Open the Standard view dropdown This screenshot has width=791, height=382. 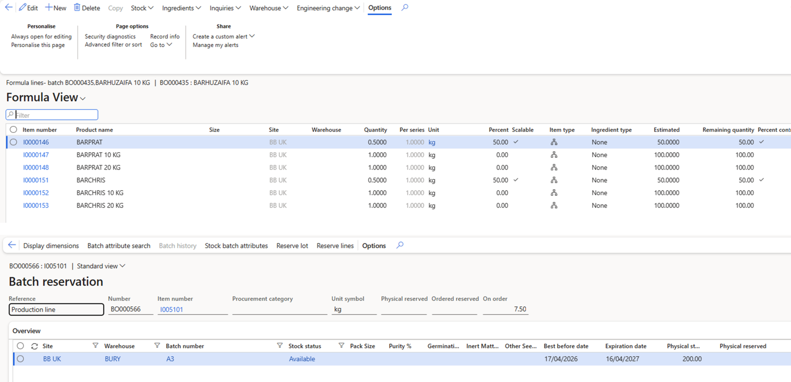(x=101, y=266)
